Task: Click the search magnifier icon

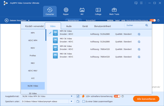Action: 147,25
